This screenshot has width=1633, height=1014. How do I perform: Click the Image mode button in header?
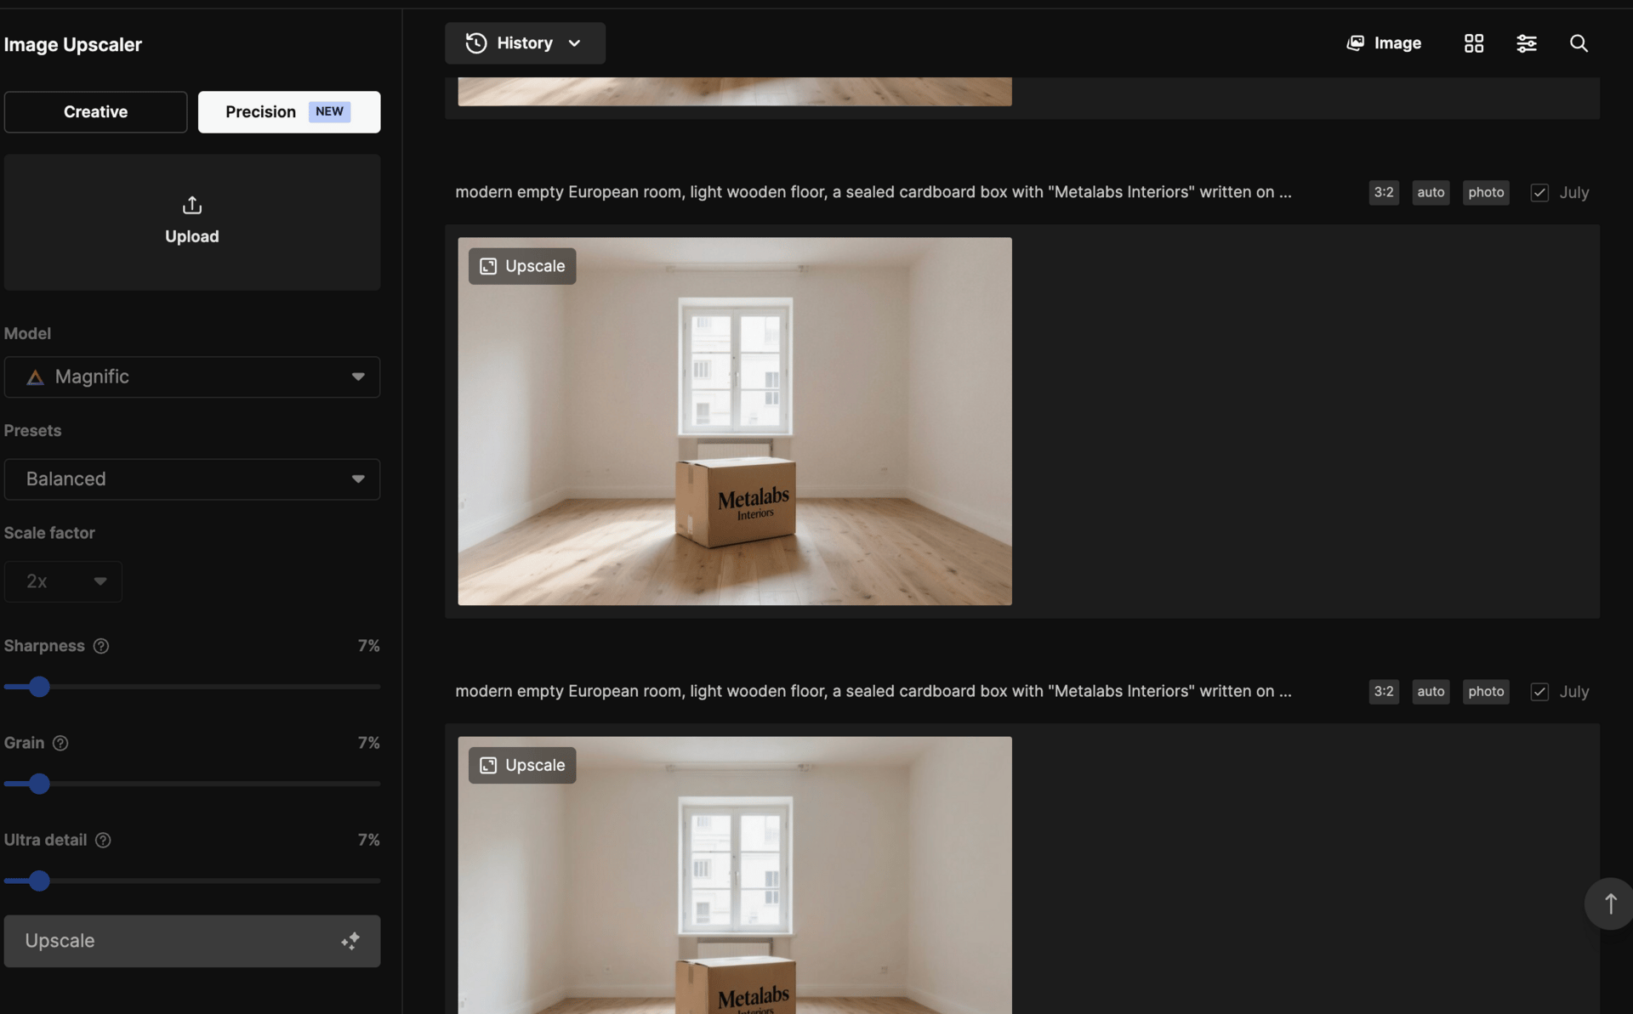[x=1384, y=43]
